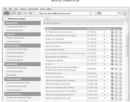Show details icon for Engenharia de Software
This screenshot has width=130, height=102.
113,57
